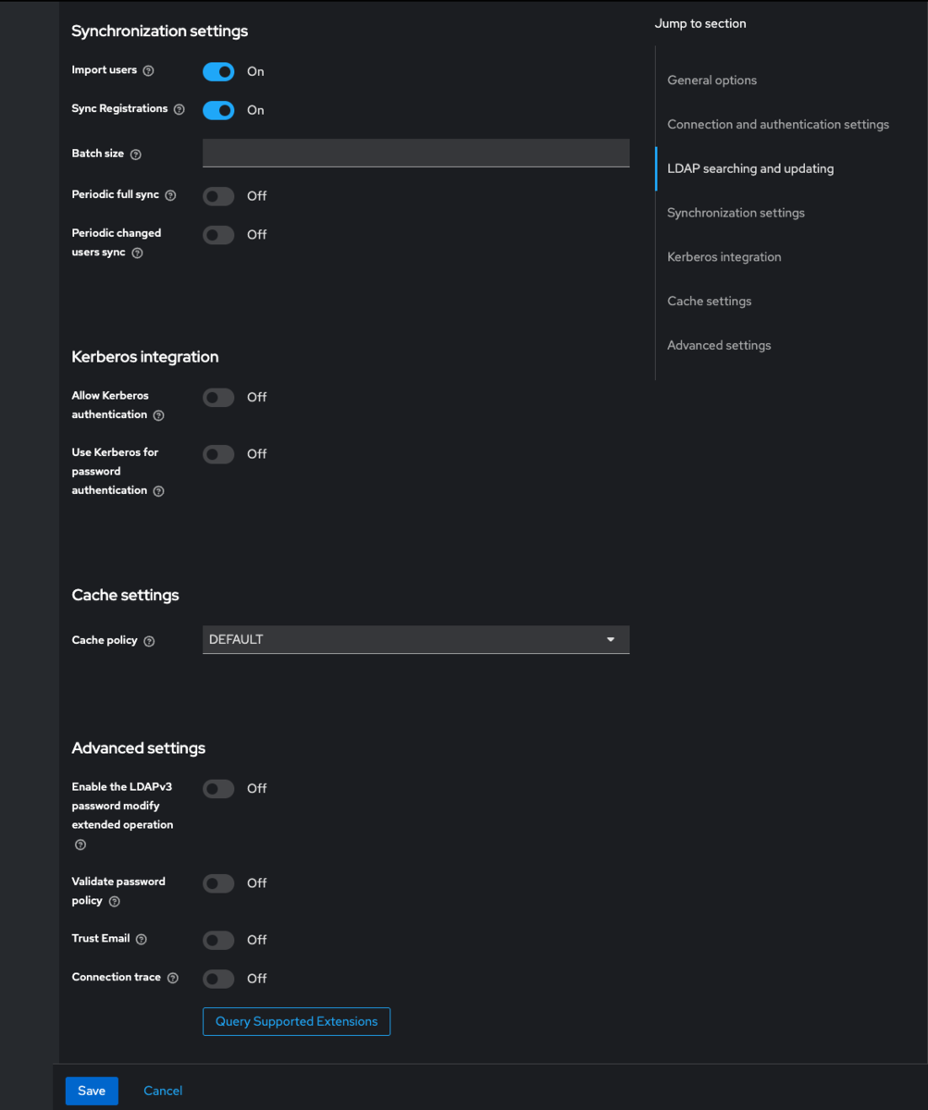Turn off the Import users switch
Viewport: 928px width, 1110px height.
[x=218, y=71]
